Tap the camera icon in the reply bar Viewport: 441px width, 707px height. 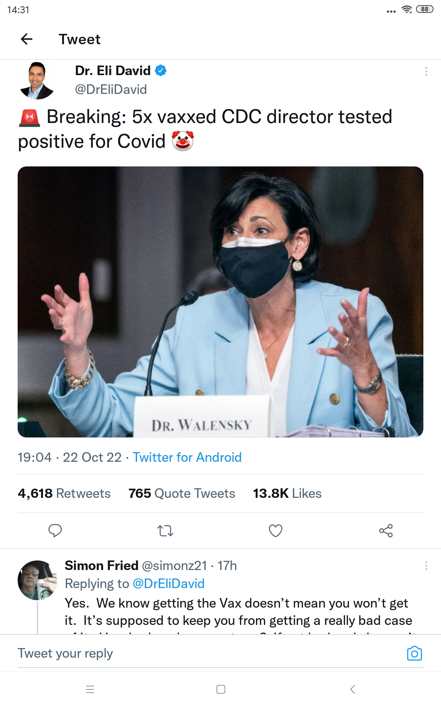(414, 654)
